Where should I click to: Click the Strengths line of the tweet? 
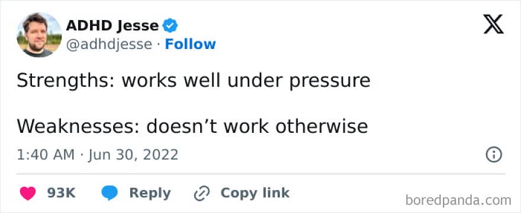coord(194,80)
